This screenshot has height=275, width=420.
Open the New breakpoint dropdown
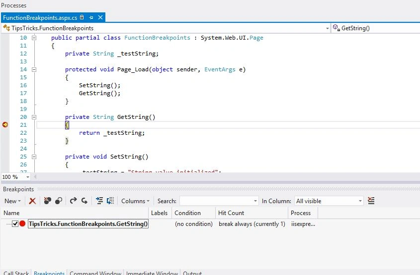point(12,201)
